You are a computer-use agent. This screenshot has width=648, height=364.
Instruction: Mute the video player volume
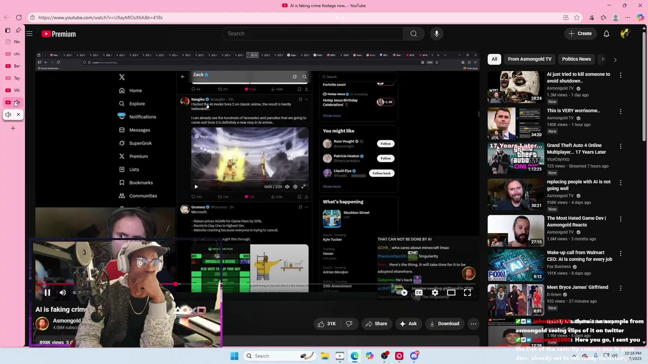pos(63,292)
